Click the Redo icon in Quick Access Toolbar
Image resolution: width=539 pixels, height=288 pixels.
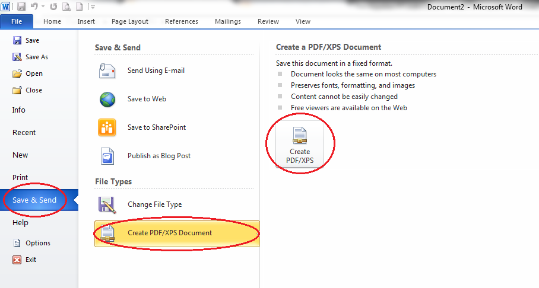click(53, 6)
